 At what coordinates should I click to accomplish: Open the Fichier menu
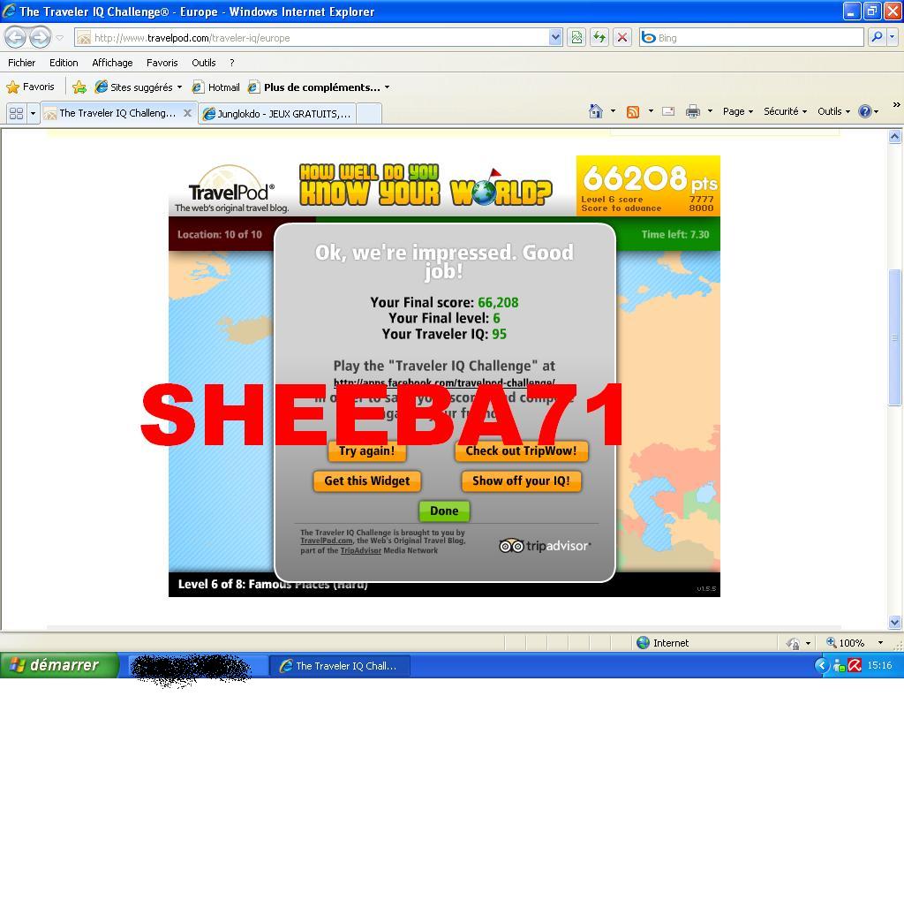click(x=21, y=63)
